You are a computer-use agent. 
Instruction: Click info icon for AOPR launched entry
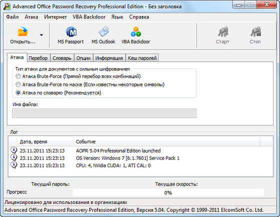coord(14,150)
